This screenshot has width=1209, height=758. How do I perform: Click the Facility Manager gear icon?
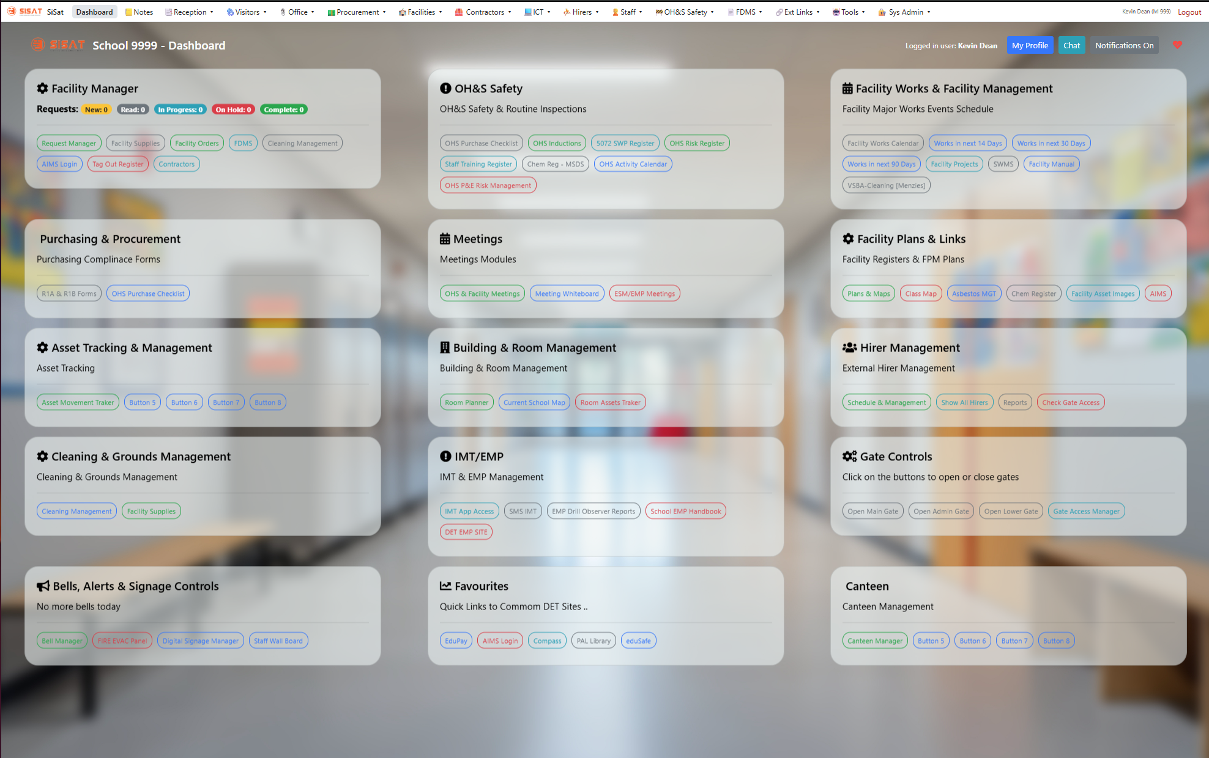pyautogui.click(x=42, y=89)
